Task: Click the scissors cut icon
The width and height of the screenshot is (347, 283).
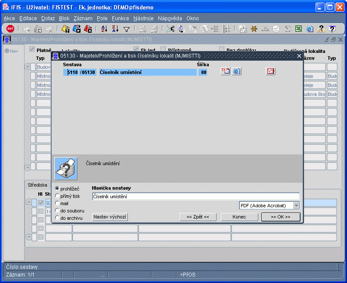Action: [170, 29]
